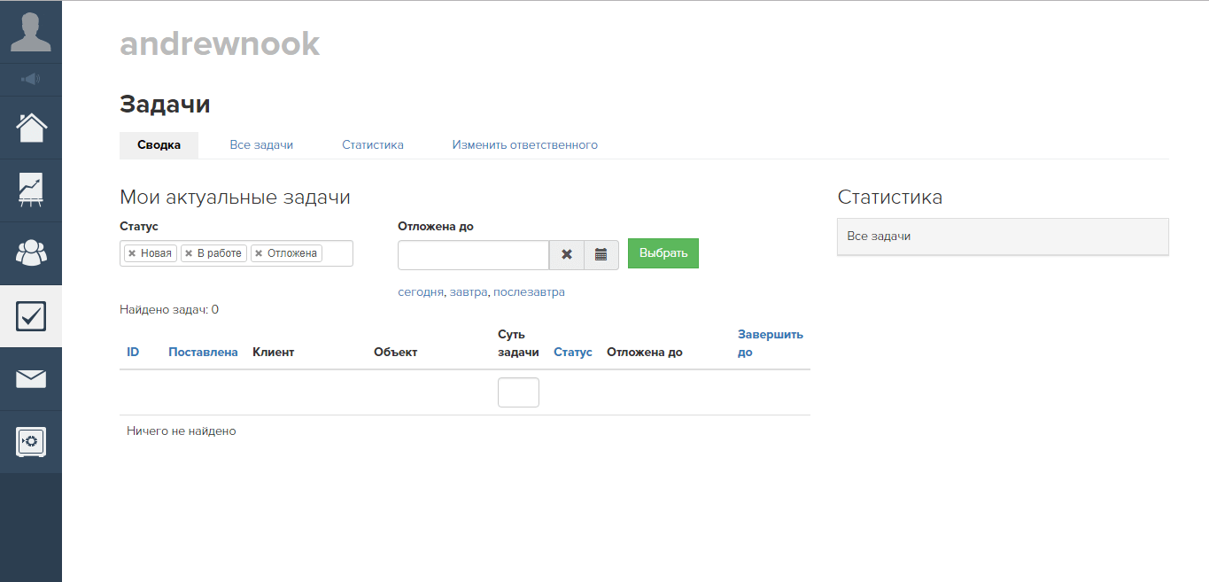Open the clients group icon
This screenshot has height=582, width=1209.
tap(31, 253)
